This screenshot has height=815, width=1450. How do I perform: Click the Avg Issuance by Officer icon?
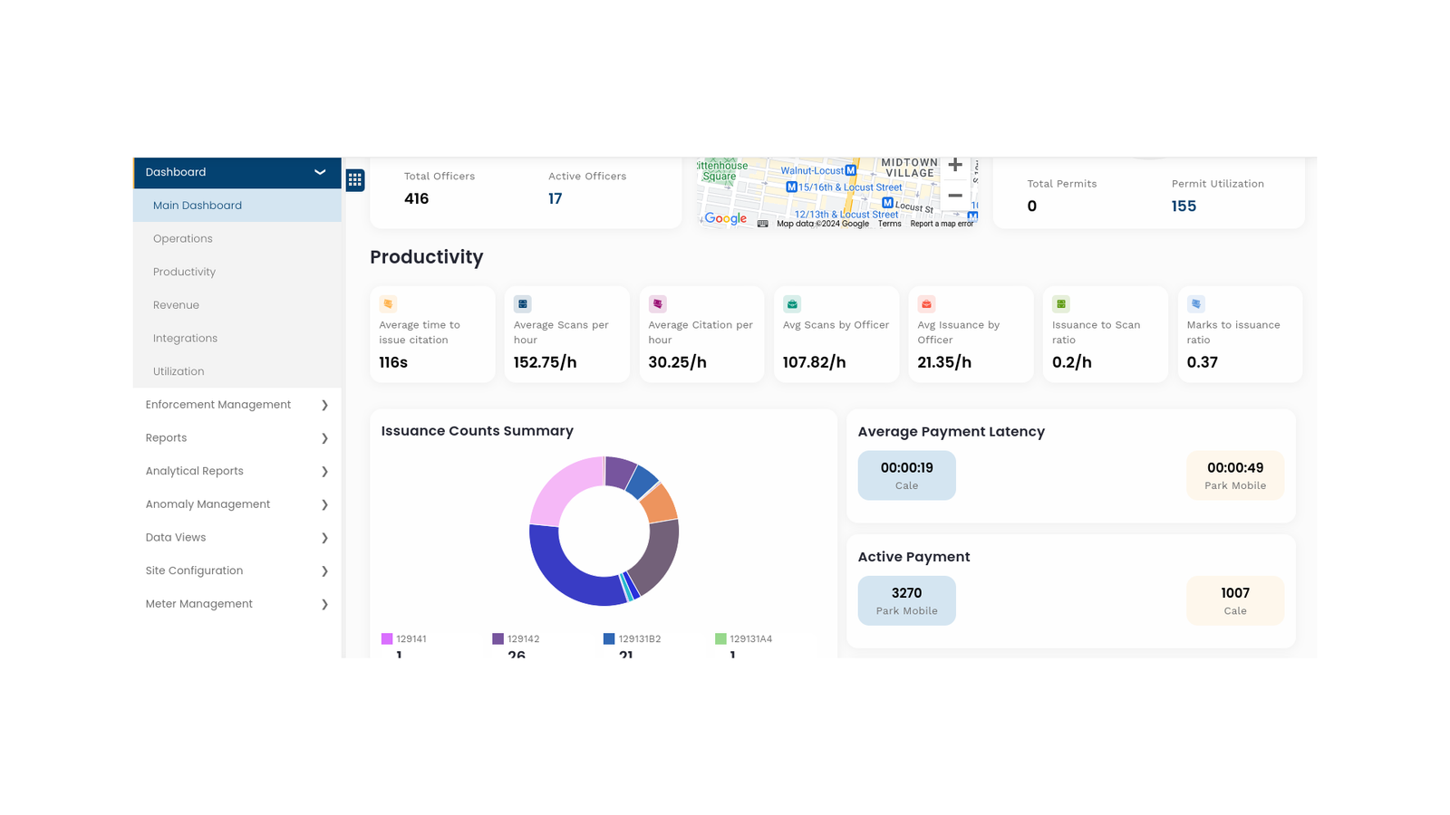pyautogui.click(x=926, y=304)
